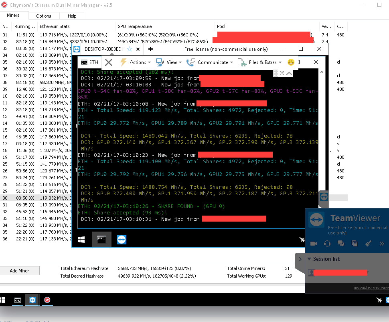Viewport: 389px width, 322px height.
Task: Open the Miners tab
Action: pyautogui.click(x=13, y=15)
